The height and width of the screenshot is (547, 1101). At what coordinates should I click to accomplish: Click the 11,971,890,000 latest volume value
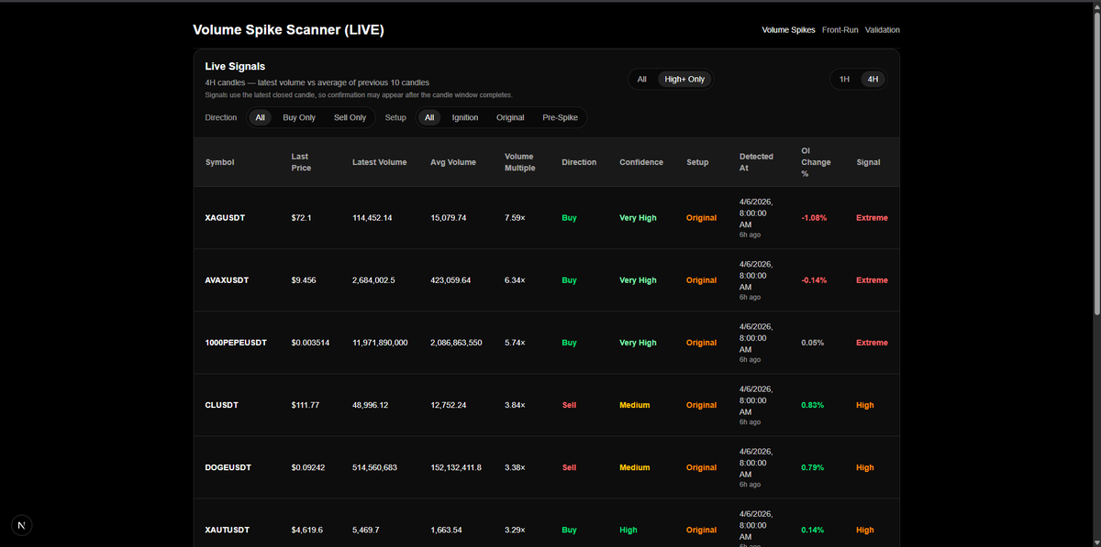[380, 343]
